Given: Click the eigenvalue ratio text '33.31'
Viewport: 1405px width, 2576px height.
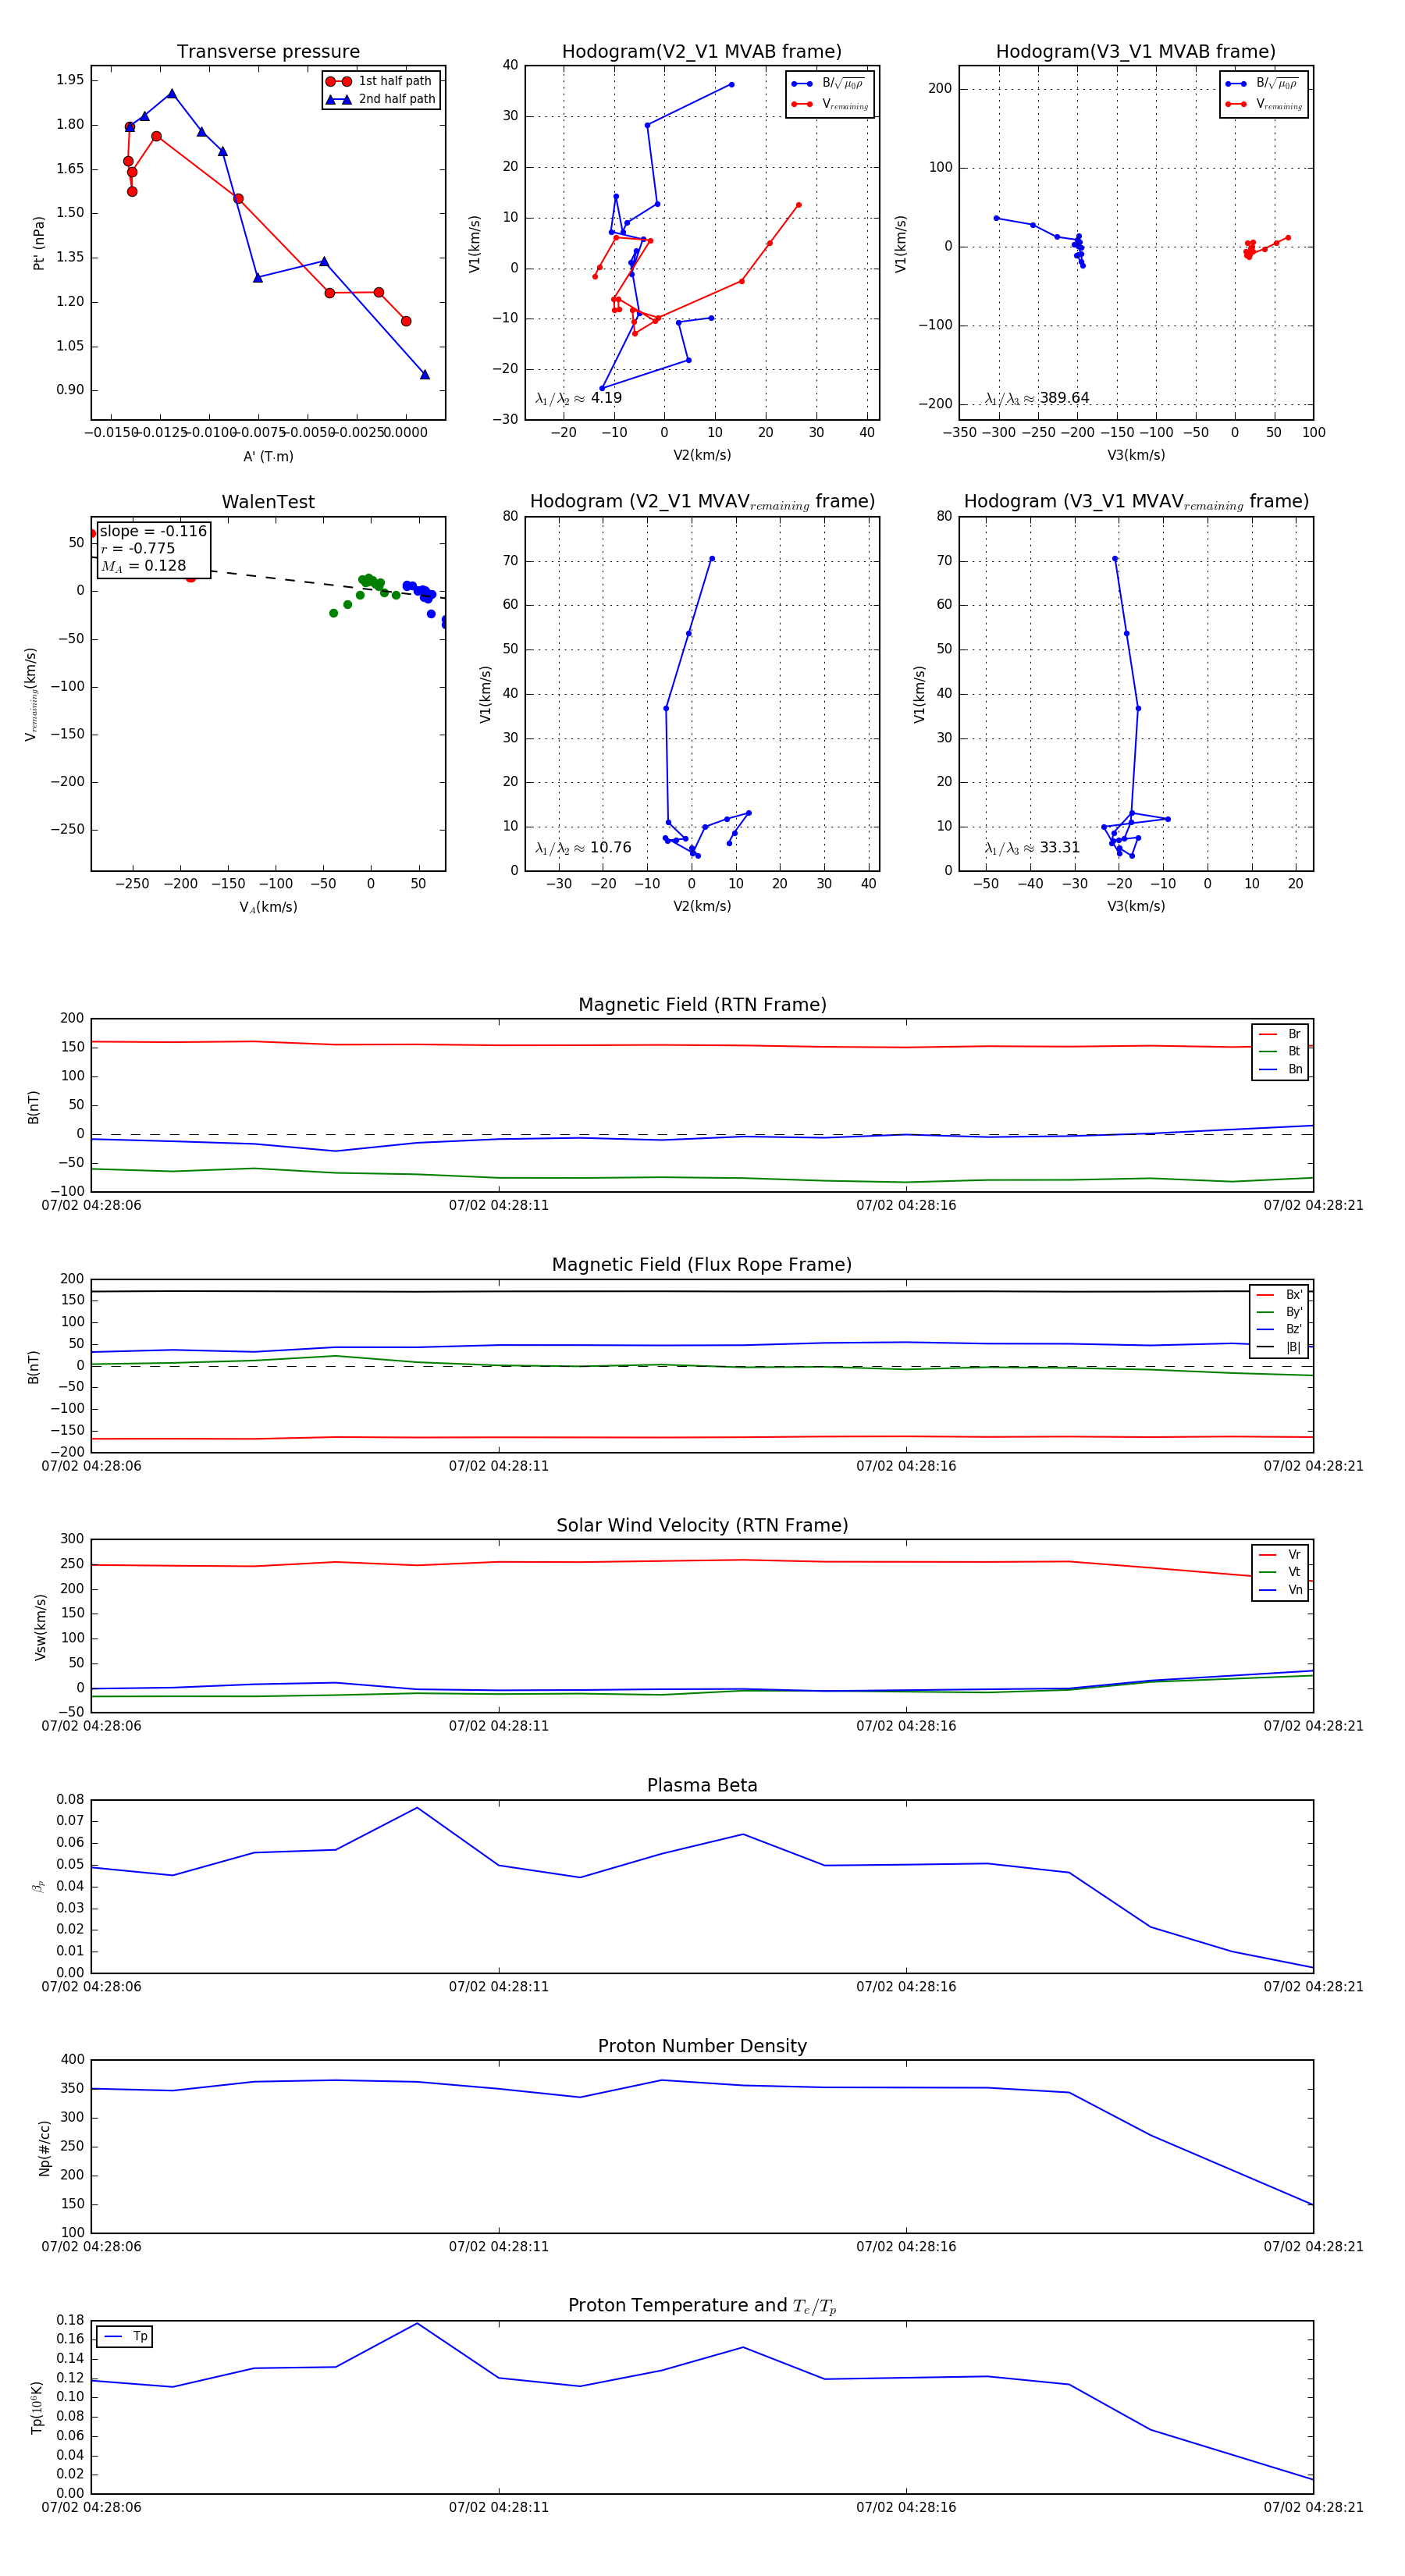Looking at the screenshot, I should (x=1059, y=848).
